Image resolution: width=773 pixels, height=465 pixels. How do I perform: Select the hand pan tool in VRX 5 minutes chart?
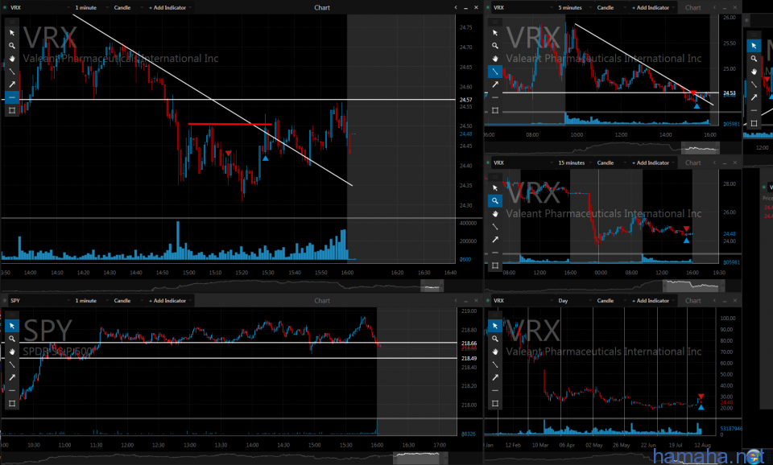495,58
